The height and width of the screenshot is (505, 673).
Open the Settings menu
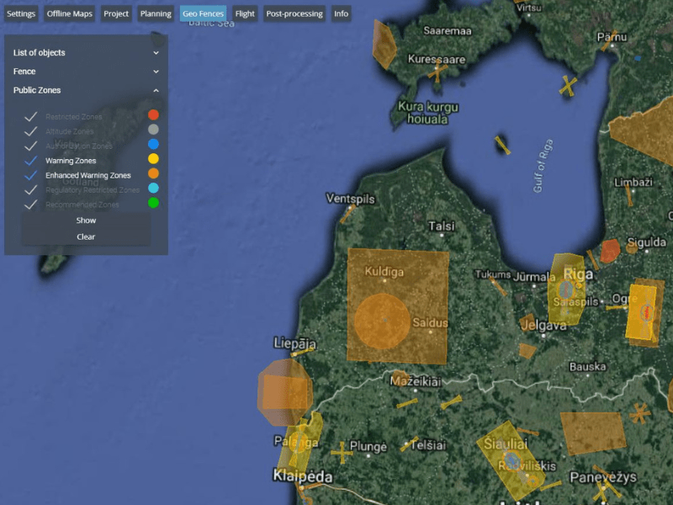(x=21, y=13)
